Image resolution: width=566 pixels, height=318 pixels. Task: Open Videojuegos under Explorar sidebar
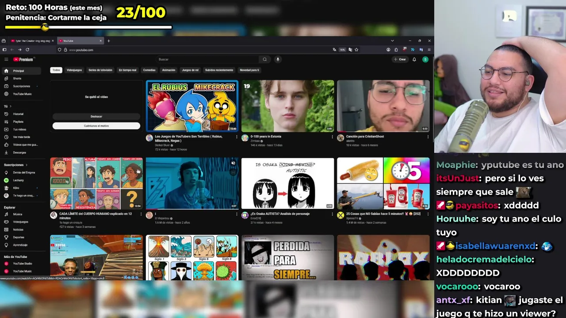[x=22, y=222]
